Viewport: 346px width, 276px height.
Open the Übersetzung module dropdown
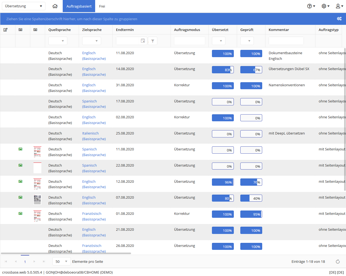click(24, 6)
